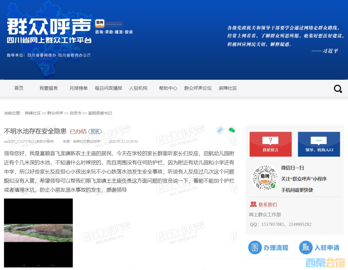Click the blue 领导、机构入口 button
Image resolution: width=348 pixels, height=270 pixels.
click(x=319, y=144)
